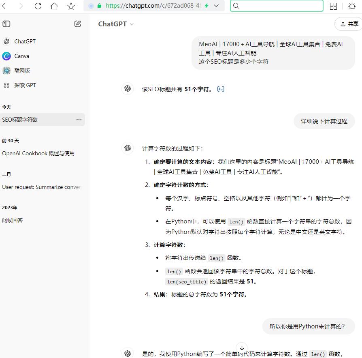The height and width of the screenshot is (358, 362).
Task: Click the 共享 share button
Action: (x=349, y=24)
